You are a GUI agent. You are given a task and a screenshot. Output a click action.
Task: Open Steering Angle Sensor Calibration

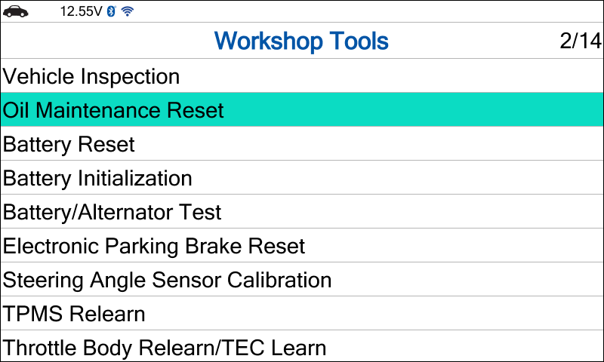167,280
